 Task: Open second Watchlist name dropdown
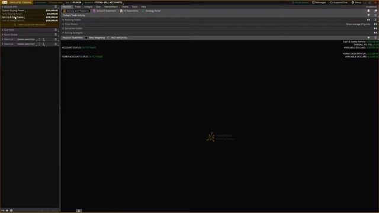pos(26,44)
